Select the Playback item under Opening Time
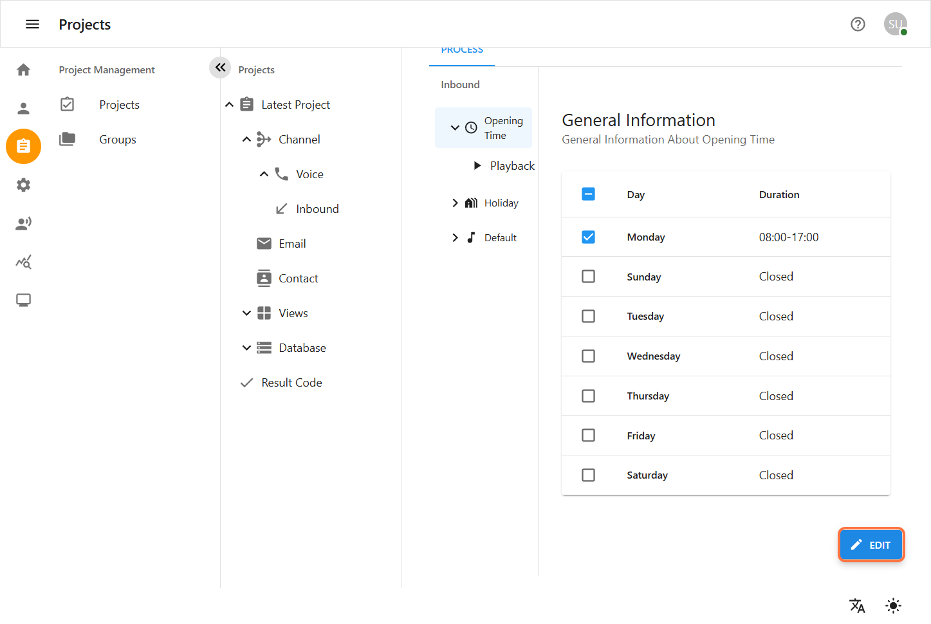Image resolution: width=931 pixels, height=624 pixels. 512,166
